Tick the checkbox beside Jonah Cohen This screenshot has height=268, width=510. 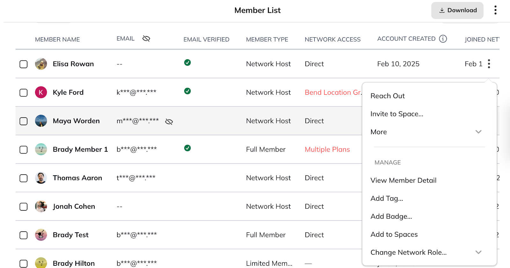pos(23,206)
